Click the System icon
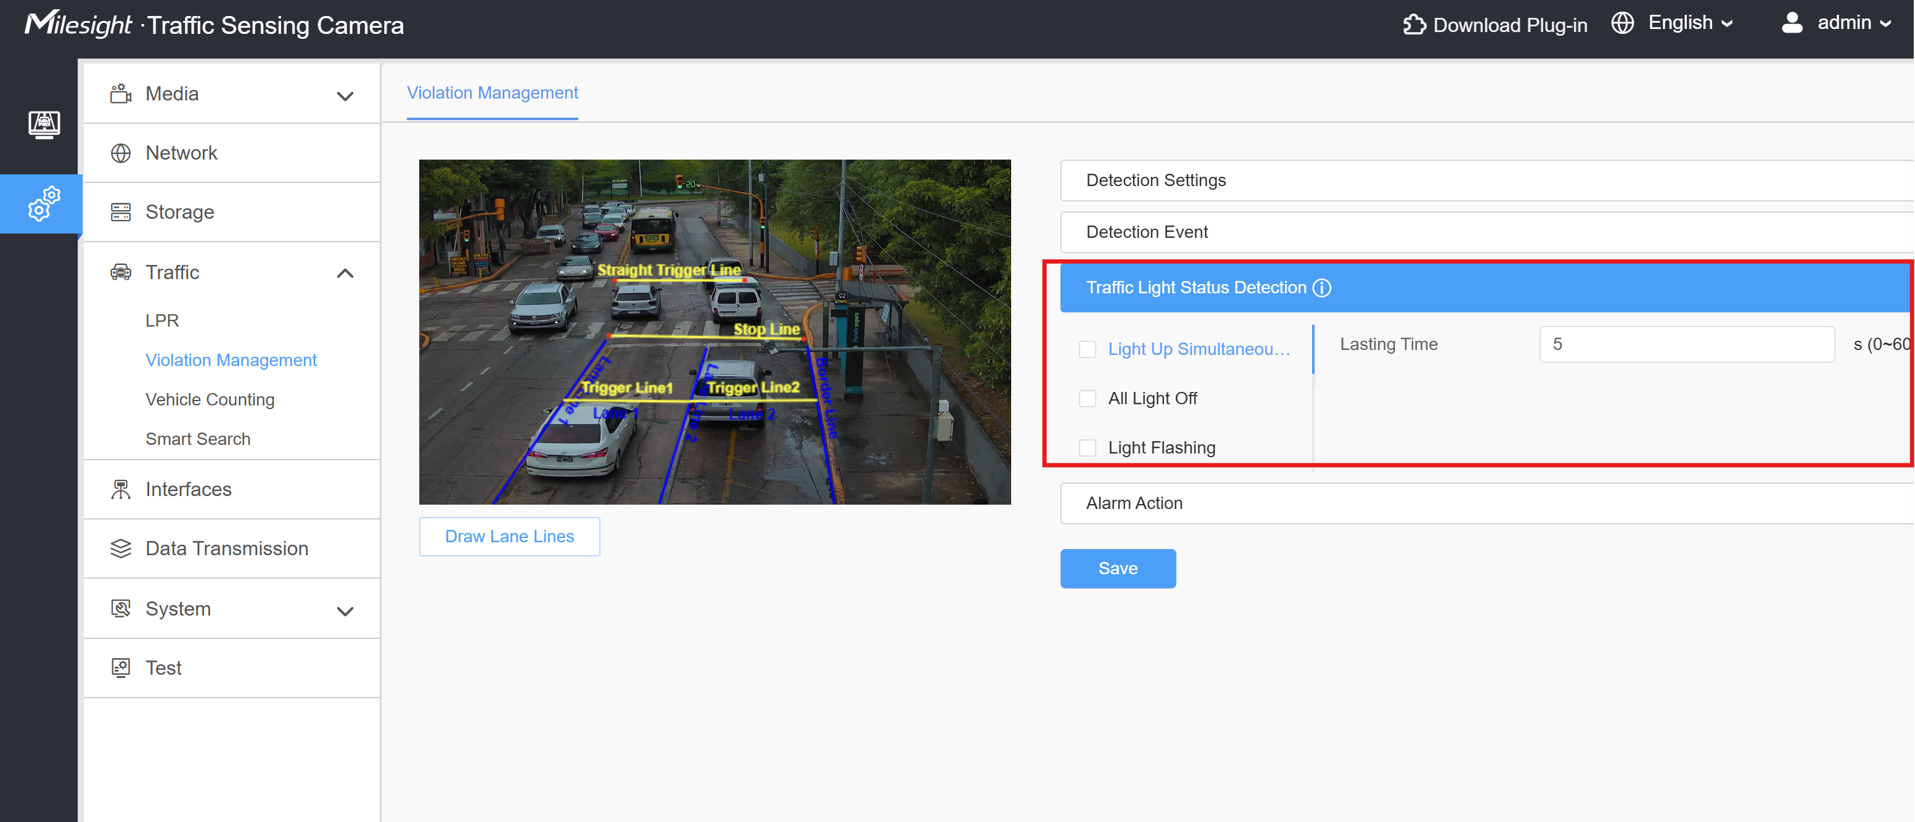The image size is (1915, 822). click(120, 609)
